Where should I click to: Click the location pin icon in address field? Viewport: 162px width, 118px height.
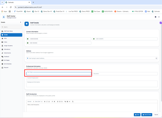pos(28,58)
